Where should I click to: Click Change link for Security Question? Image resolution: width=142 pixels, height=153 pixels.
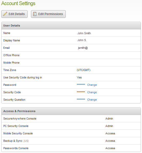(x=92, y=100)
